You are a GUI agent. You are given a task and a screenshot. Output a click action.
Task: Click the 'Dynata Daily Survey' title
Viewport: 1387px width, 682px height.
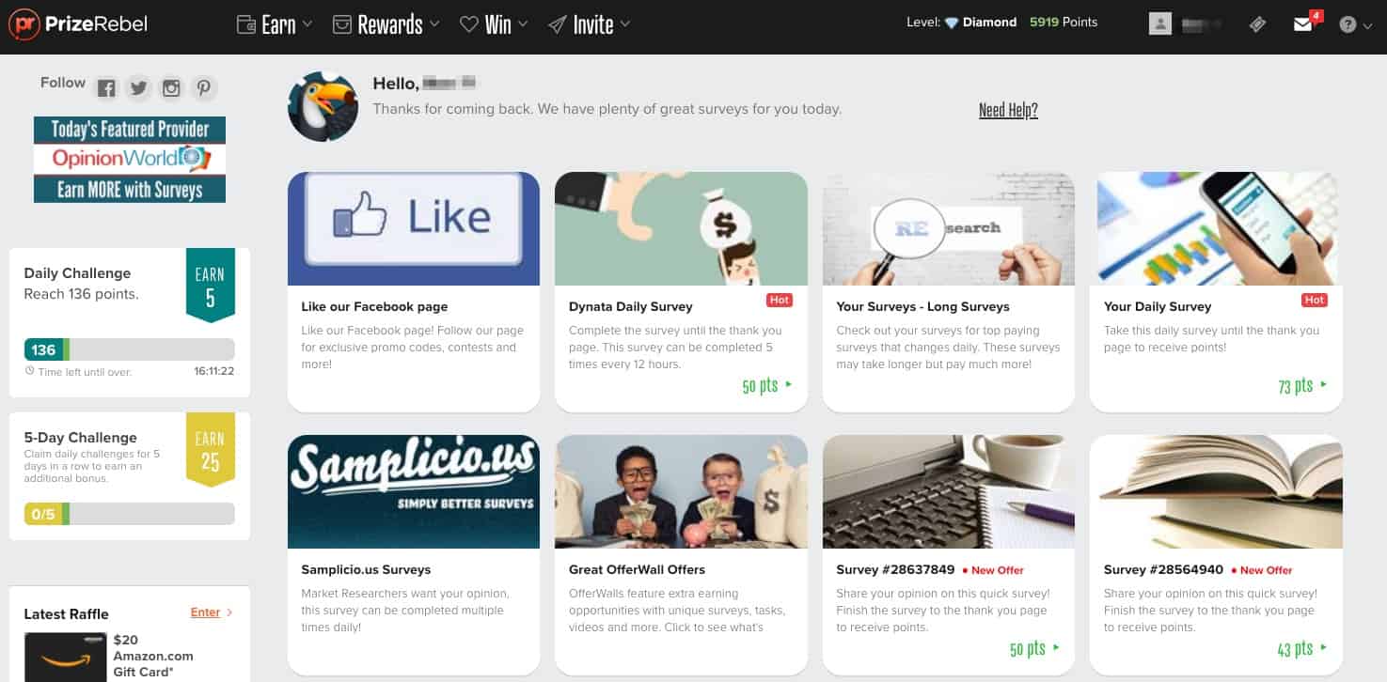point(631,306)
